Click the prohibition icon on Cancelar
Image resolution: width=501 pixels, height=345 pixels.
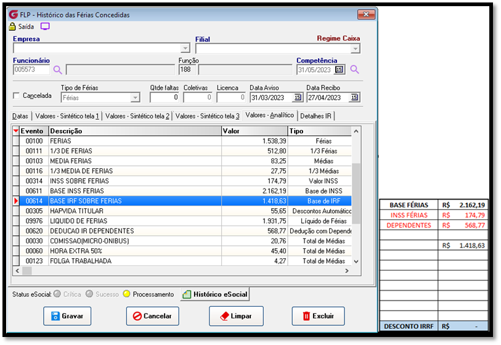click(x=137, y=316)
